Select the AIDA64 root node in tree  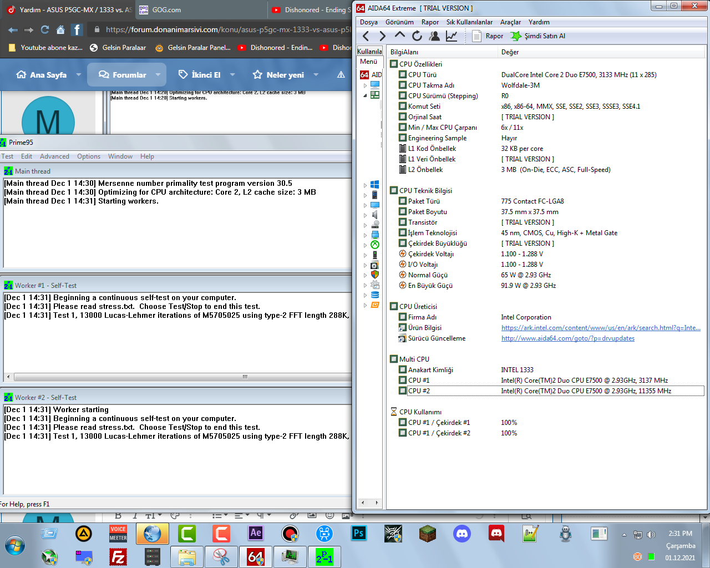tap(371, 75)
